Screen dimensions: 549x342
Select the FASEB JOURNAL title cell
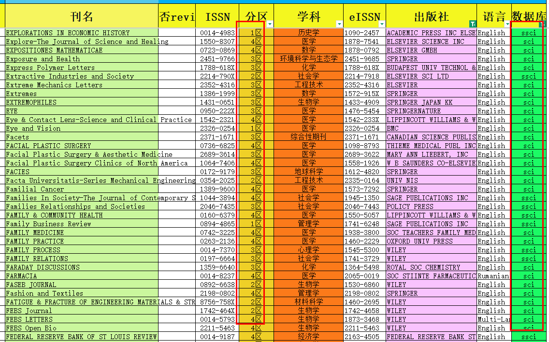tap(31, 285)
